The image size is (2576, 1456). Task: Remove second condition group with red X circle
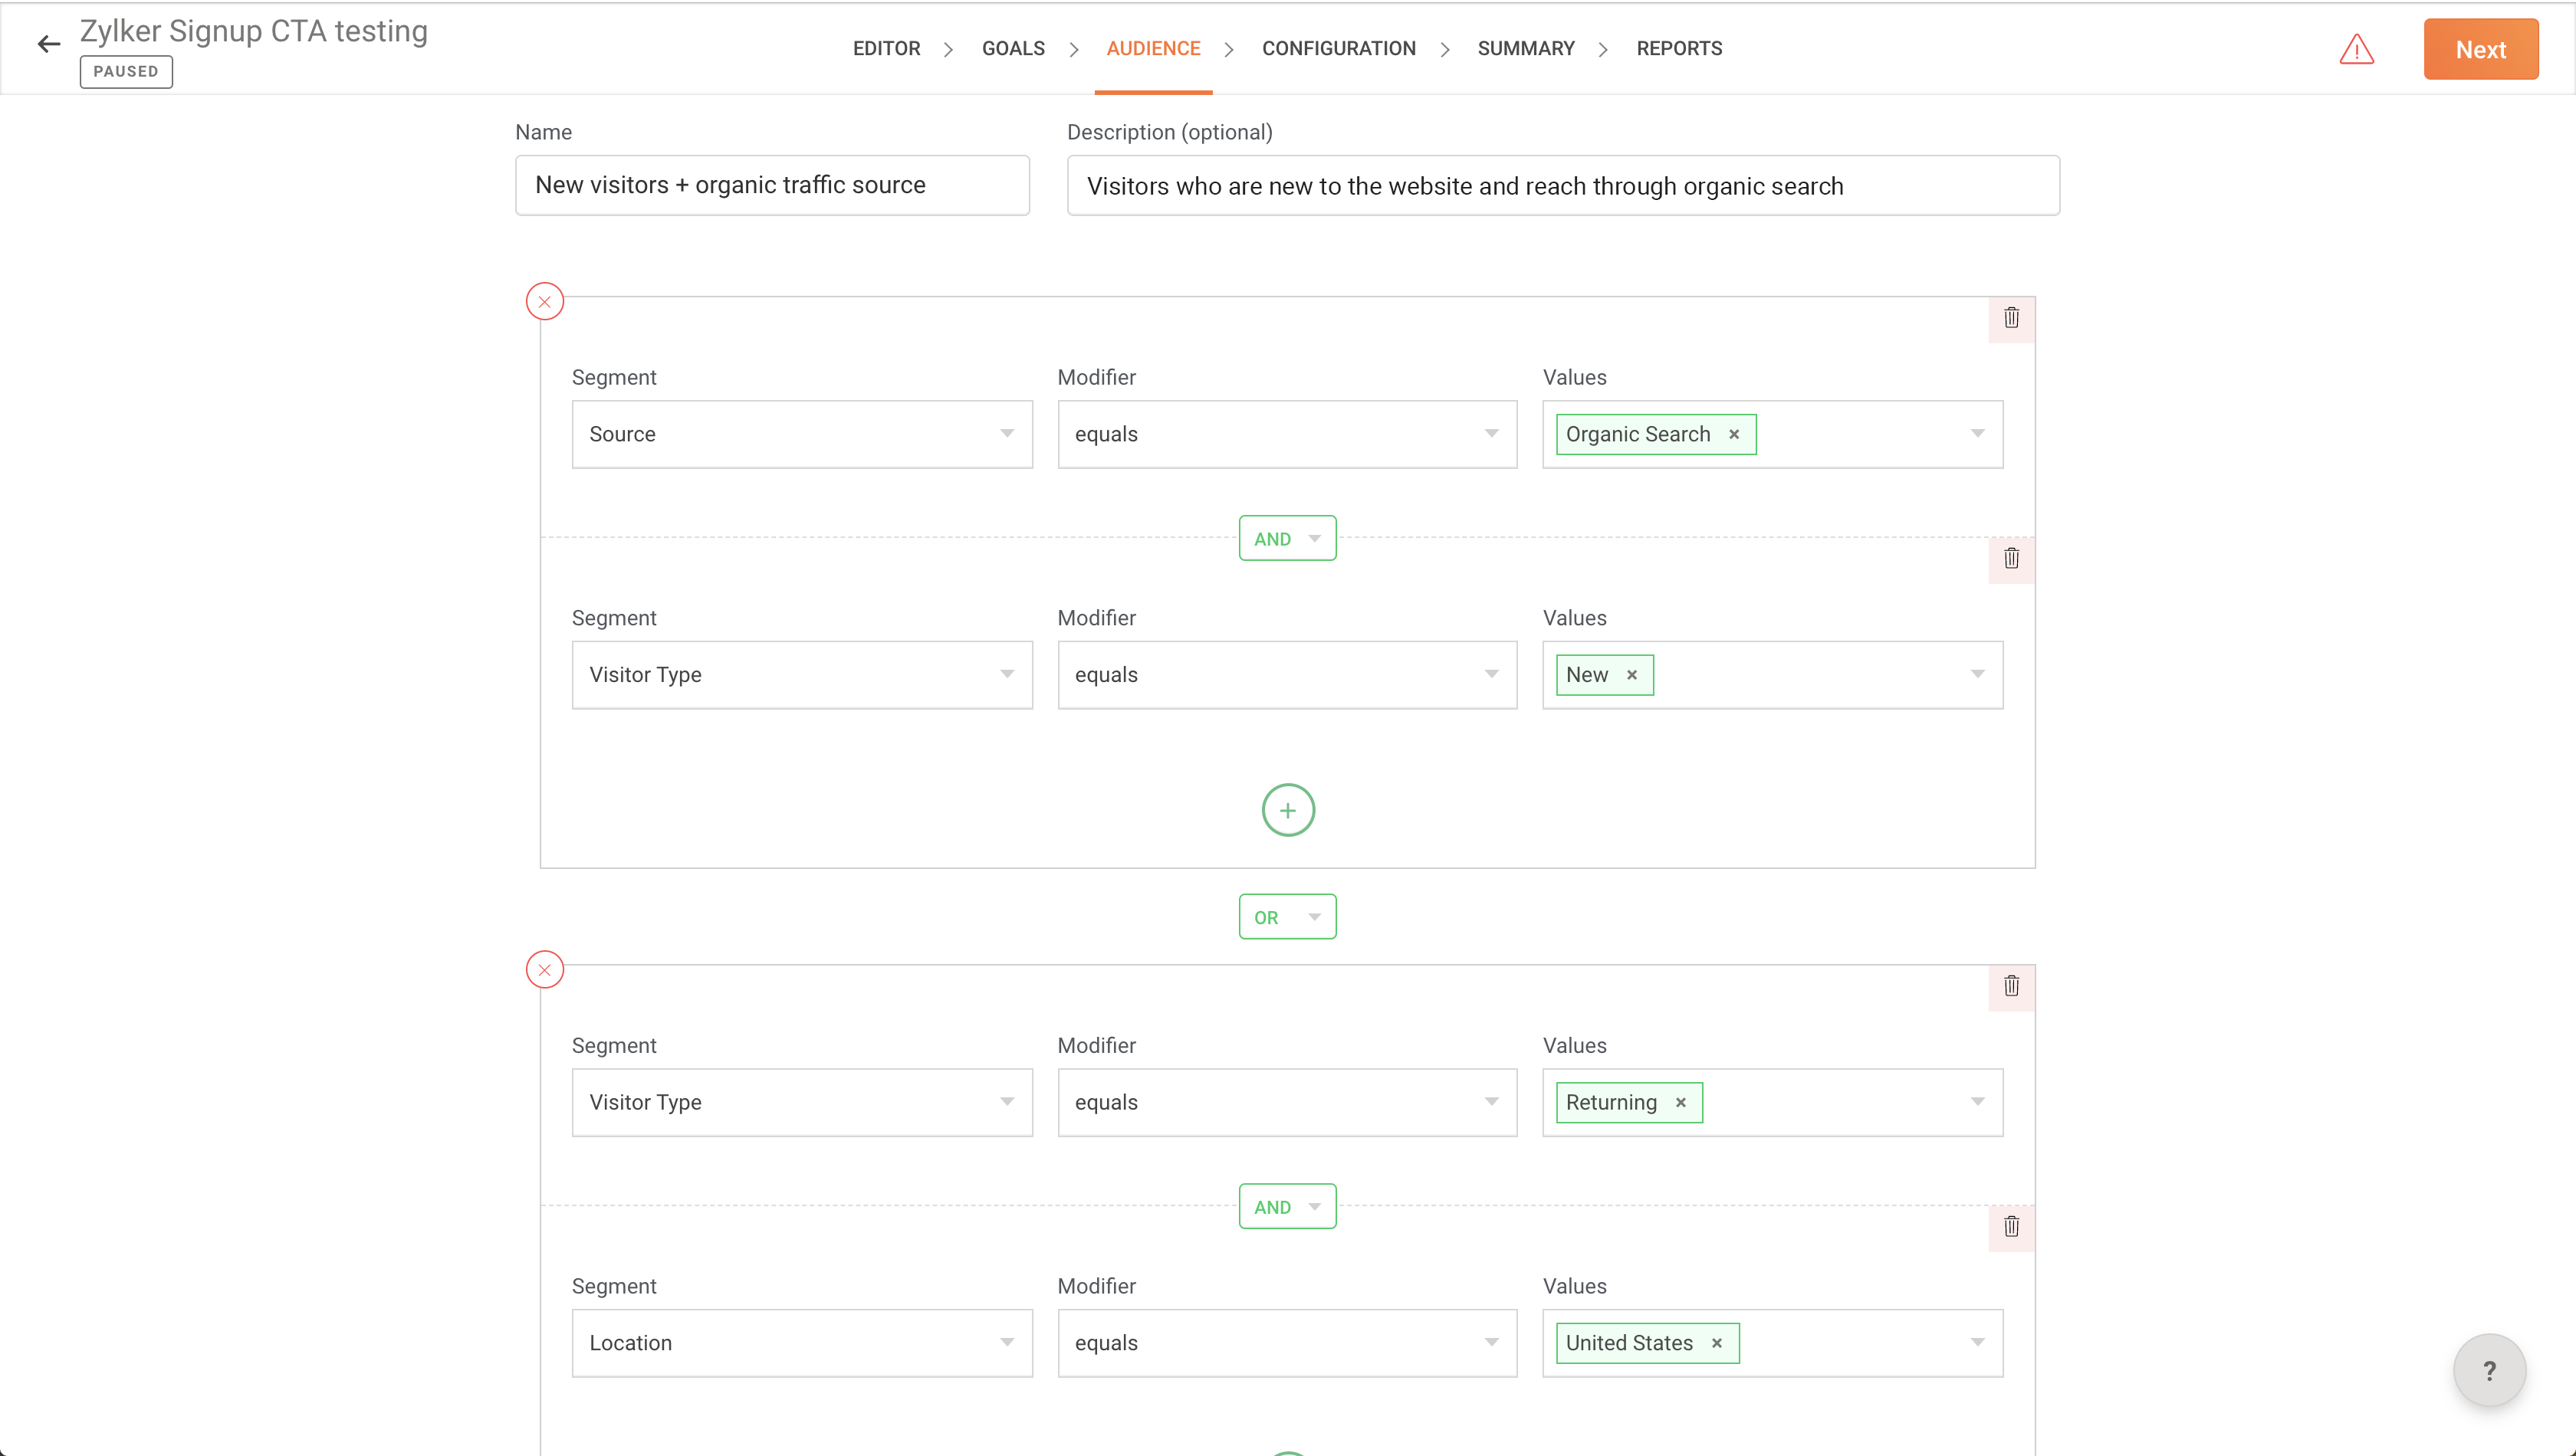(544, 969)
